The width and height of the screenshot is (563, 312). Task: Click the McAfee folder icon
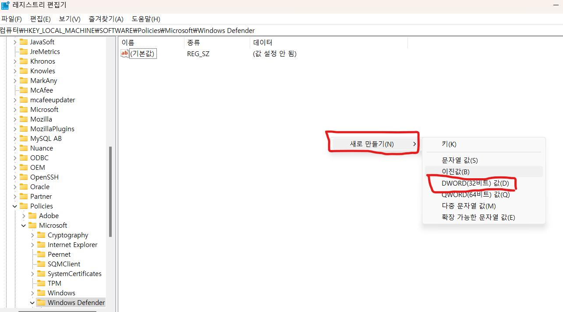coord(24,90)
